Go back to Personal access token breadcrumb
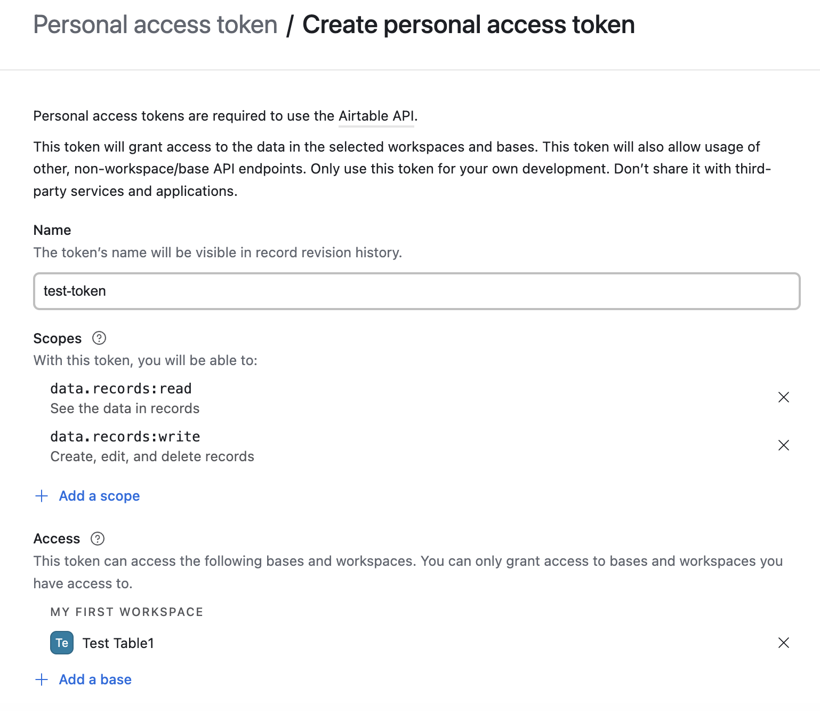 click(x=155, y=25)
